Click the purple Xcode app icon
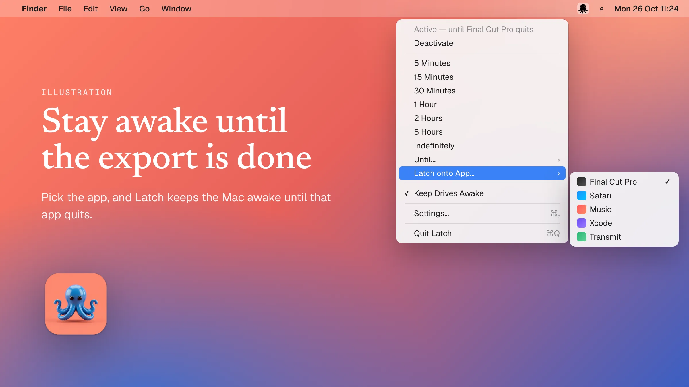 click(581, 223)
